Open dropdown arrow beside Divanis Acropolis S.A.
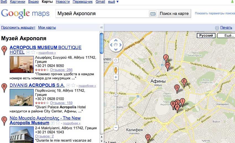 68,85
